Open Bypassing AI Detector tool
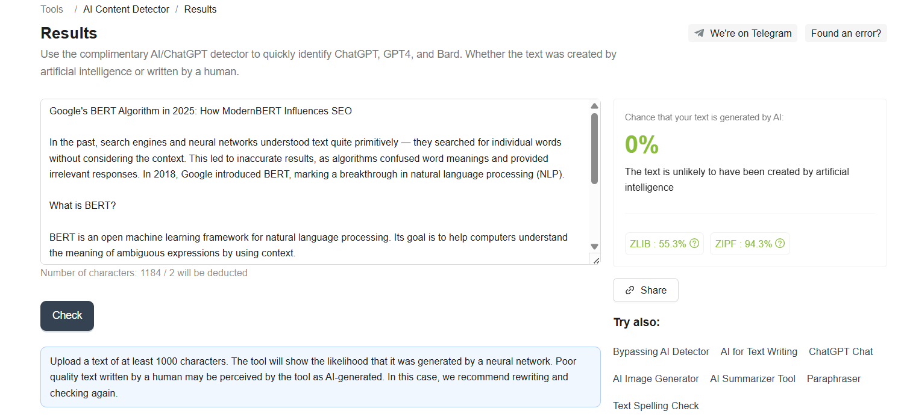Screen dimensions: 901x420 click(x=661, y=351)
